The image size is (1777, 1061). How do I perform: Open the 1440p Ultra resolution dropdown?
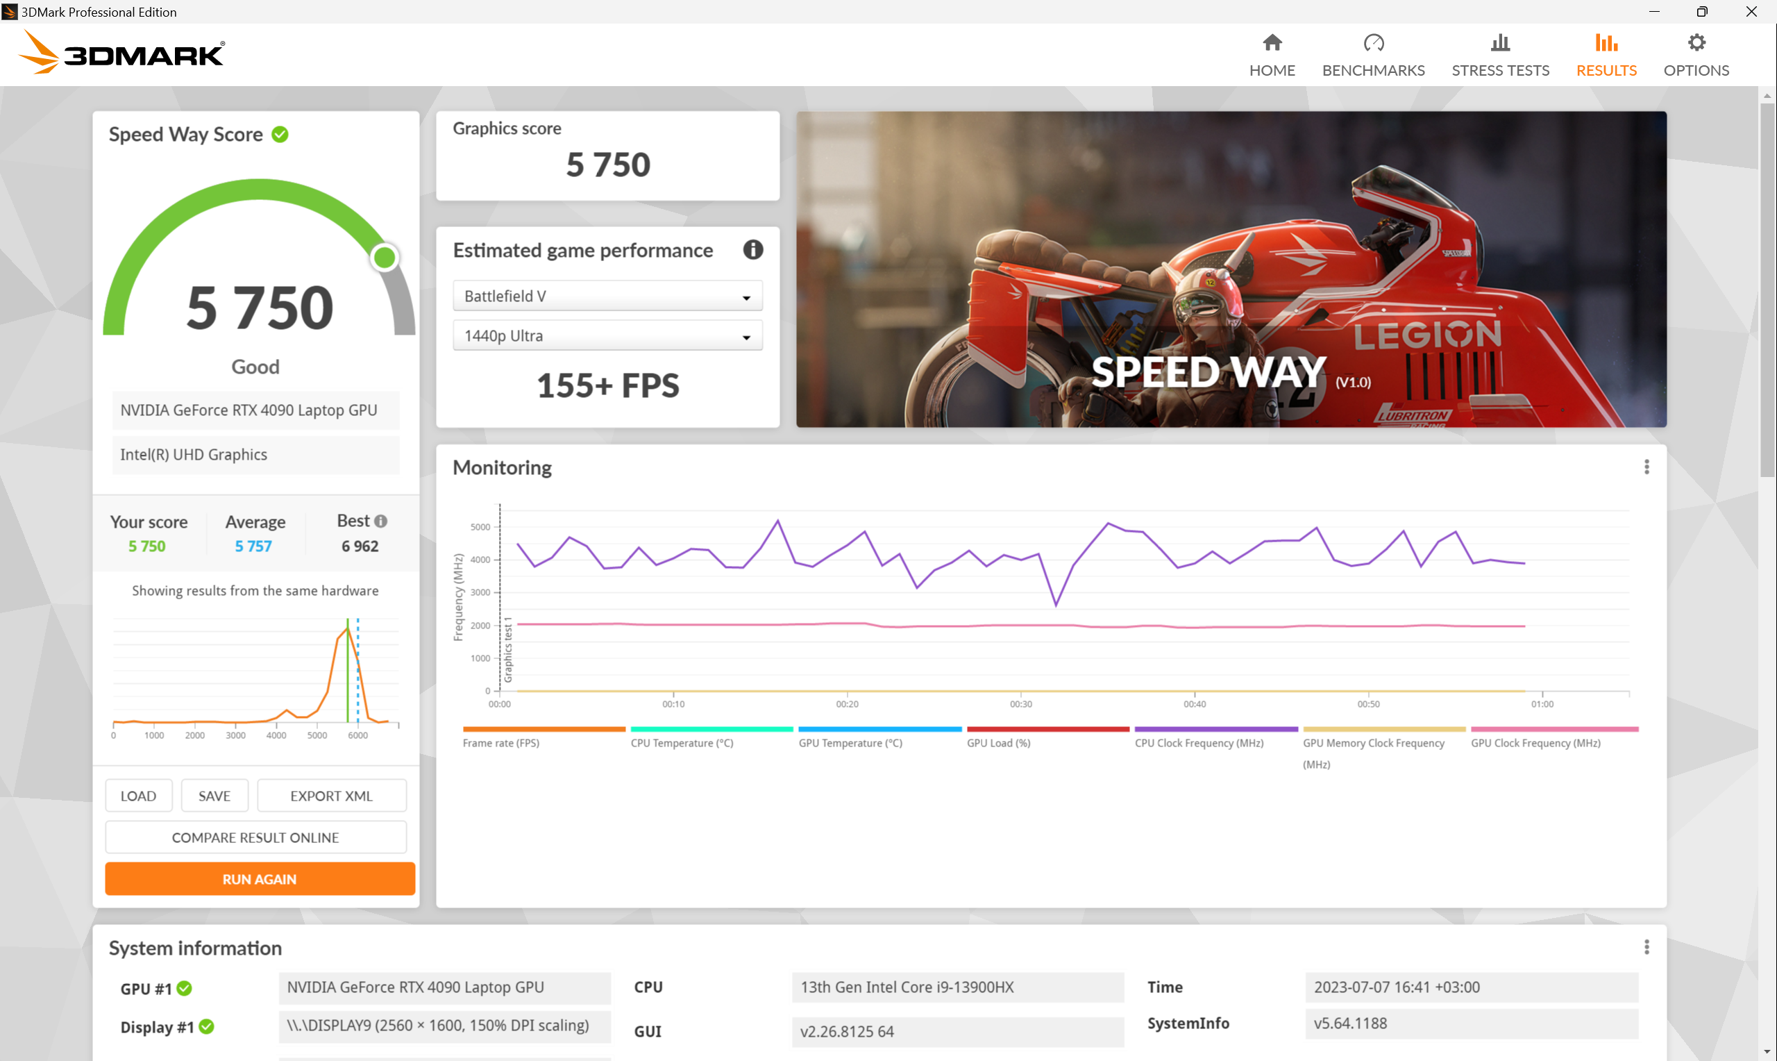[607, 335]
